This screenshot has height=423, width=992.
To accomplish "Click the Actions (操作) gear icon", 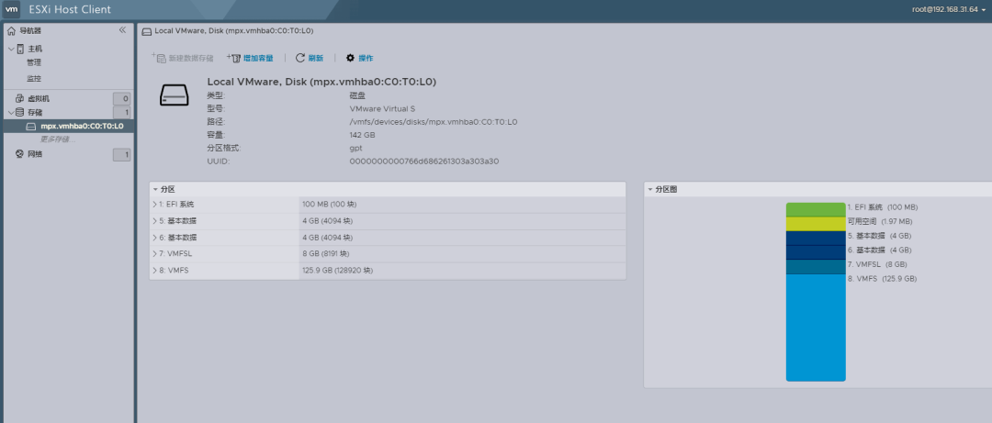I will 350,58.
